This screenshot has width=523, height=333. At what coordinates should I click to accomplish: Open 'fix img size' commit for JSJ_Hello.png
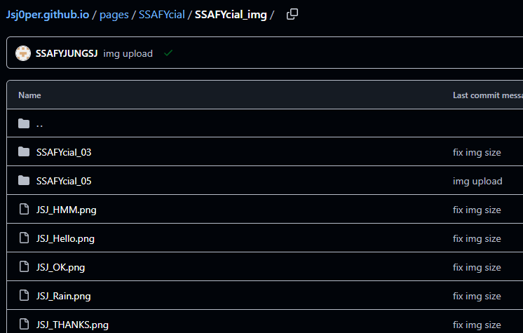click(x=477, y=239)
